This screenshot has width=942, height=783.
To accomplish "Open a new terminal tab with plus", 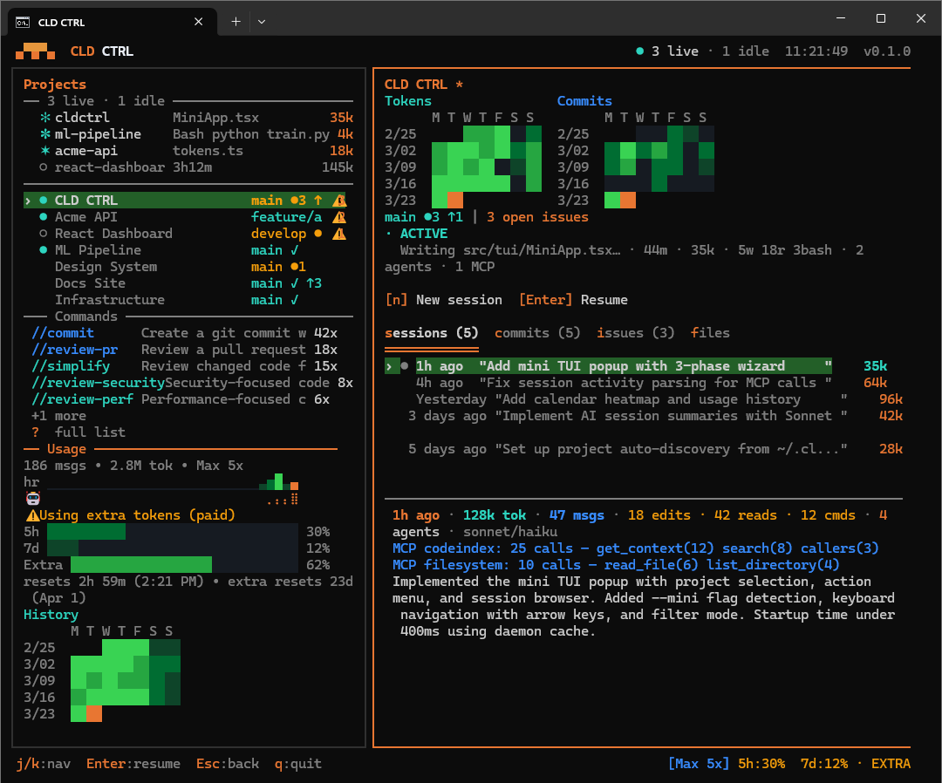I will pos(236,22).
